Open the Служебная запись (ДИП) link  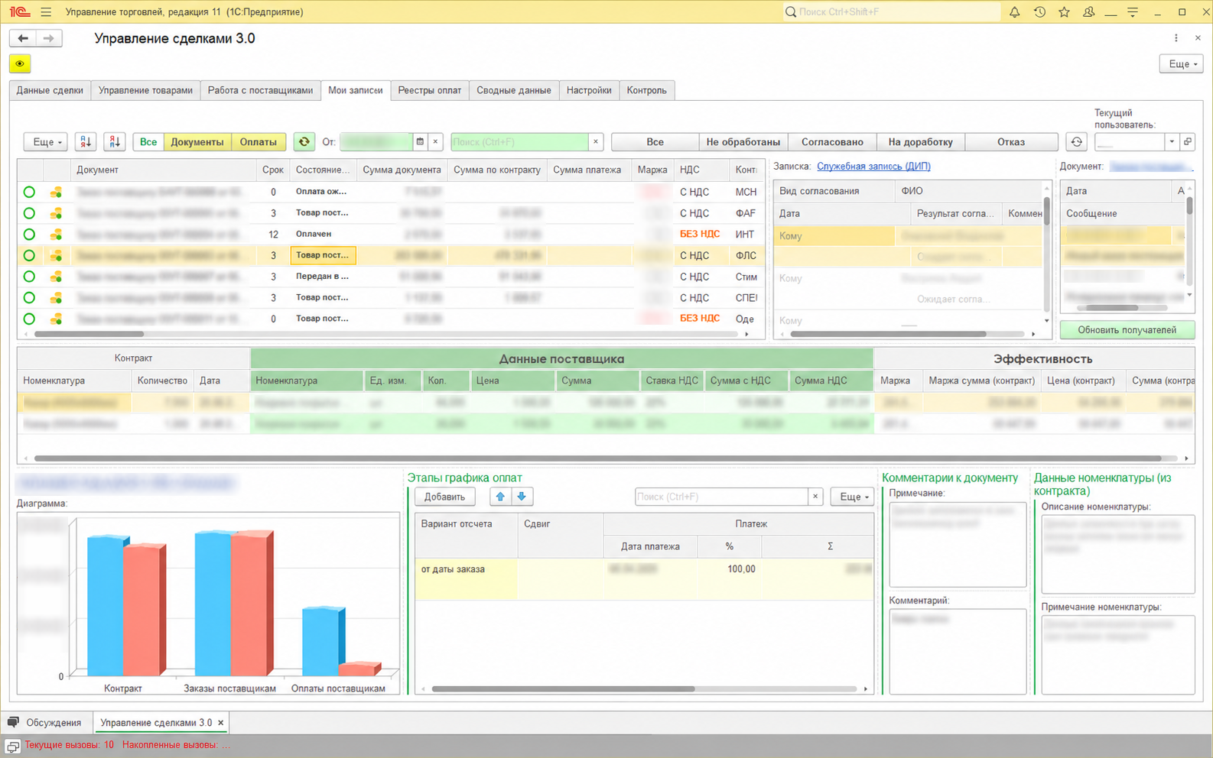(873, 166)
